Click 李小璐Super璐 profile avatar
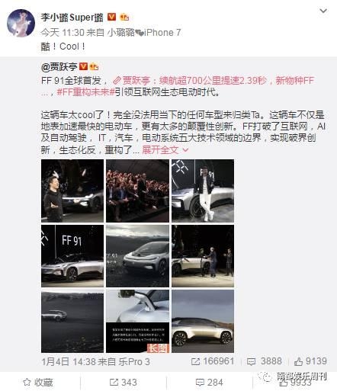This screenshot has height=391, width=337. pos(21,23)
